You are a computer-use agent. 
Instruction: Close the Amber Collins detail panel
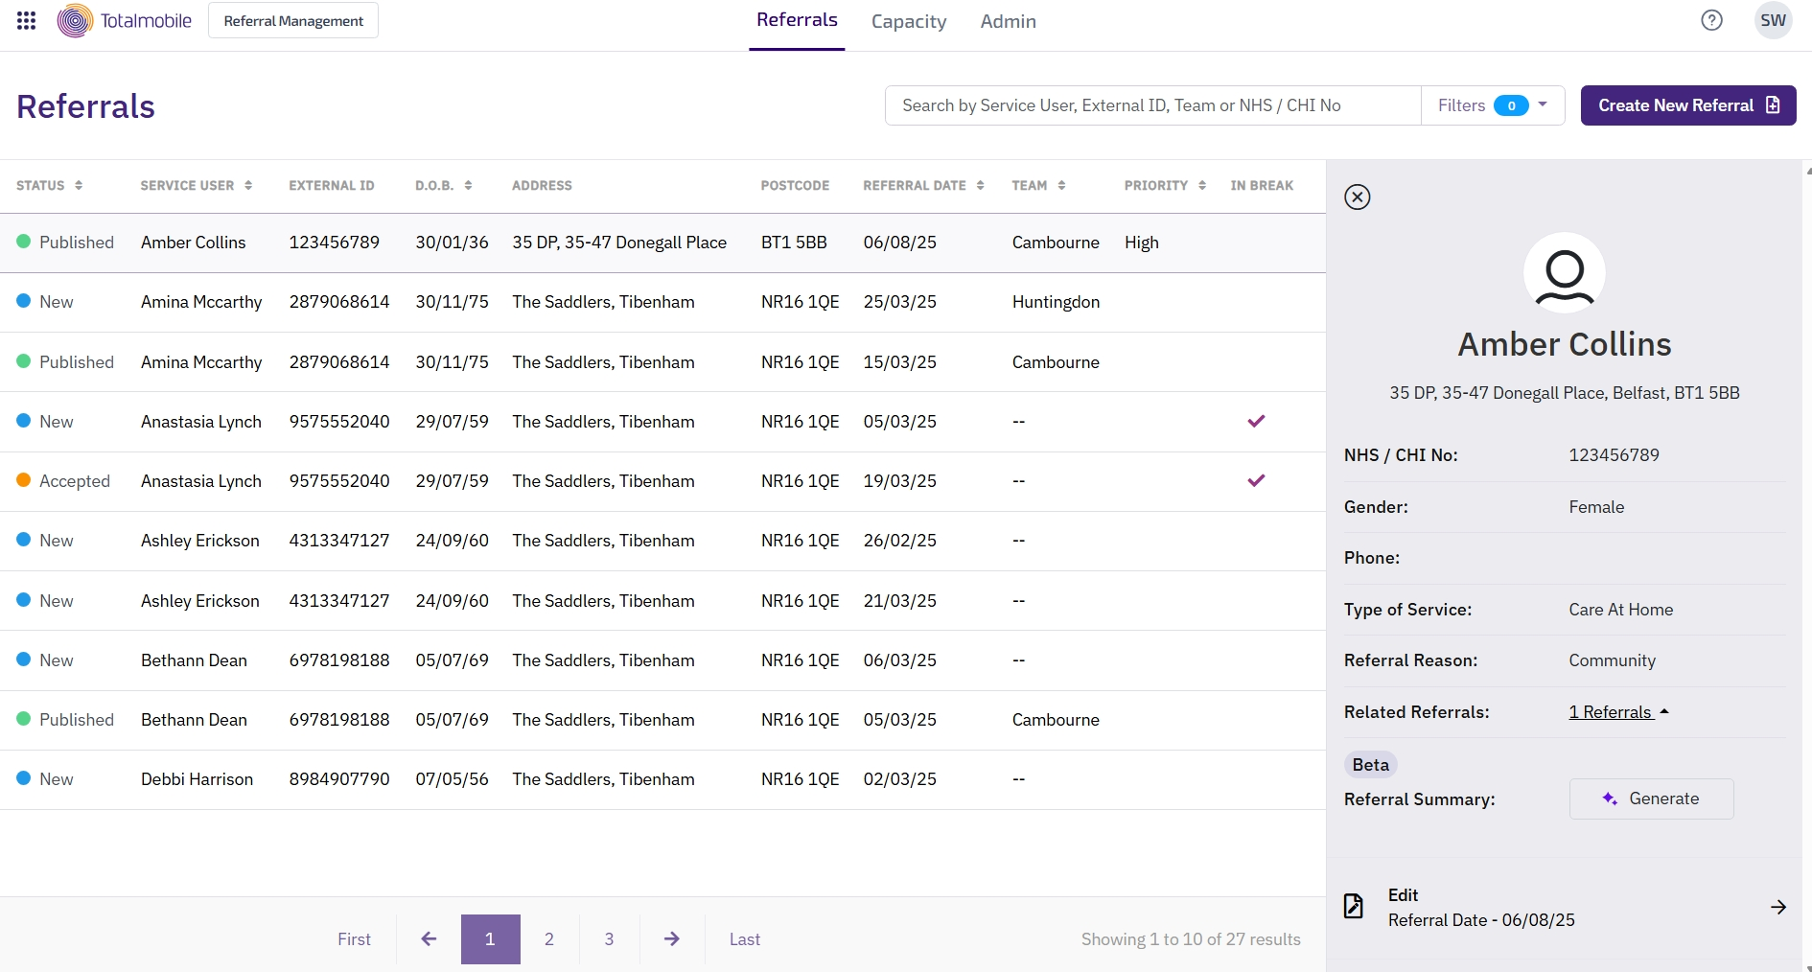click(x=1357, y=197)
